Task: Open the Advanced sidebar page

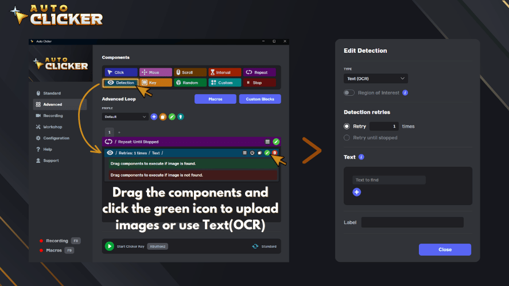Action: point(60,104)
